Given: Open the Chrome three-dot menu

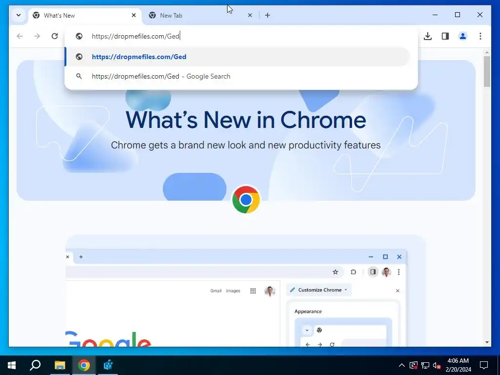Looking at the screenshot, I should point(480,36).
